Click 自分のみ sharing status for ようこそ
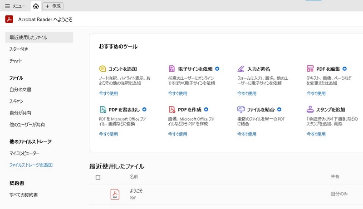Viewport: 363px width, 209px height. coord(339,194)
